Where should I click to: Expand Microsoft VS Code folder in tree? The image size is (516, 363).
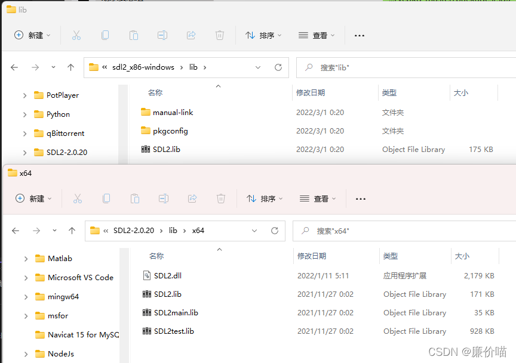(26, 278)
